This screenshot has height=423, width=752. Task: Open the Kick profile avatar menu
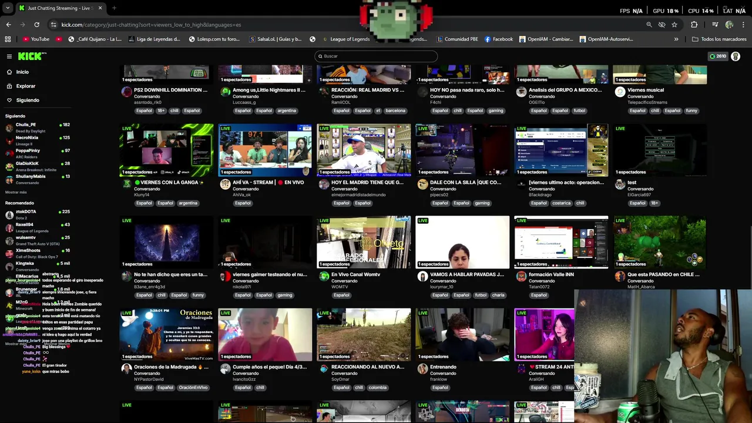(x=736, y=56)
